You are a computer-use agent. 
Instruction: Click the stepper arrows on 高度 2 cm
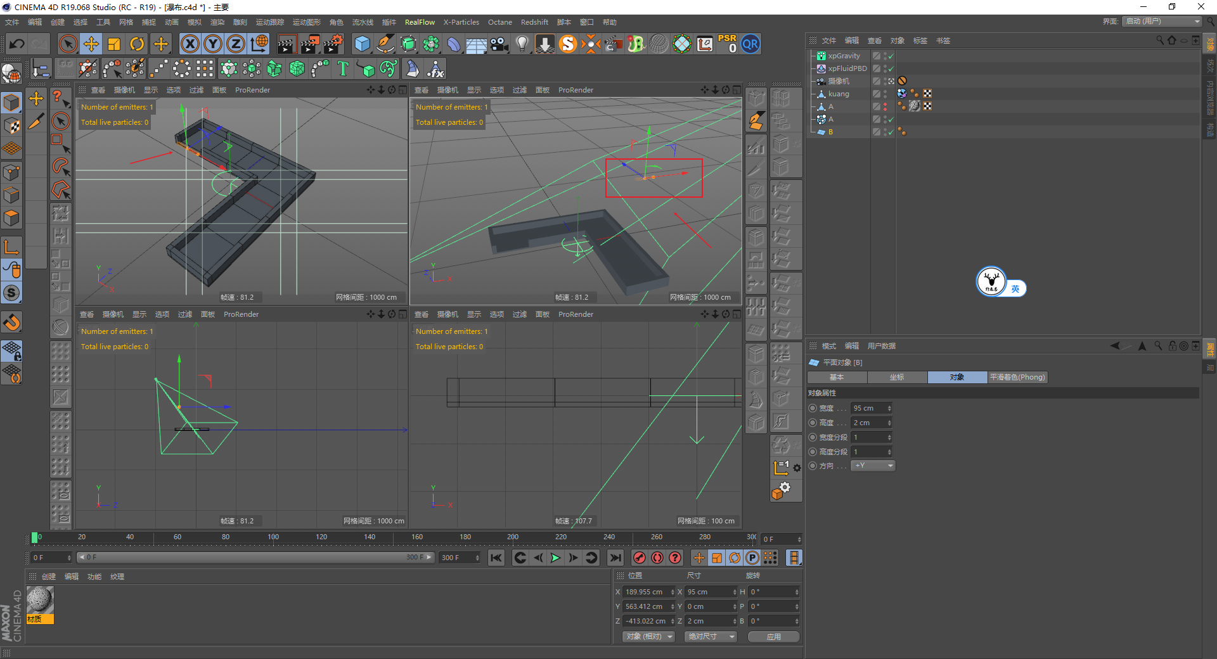point(889,423)
